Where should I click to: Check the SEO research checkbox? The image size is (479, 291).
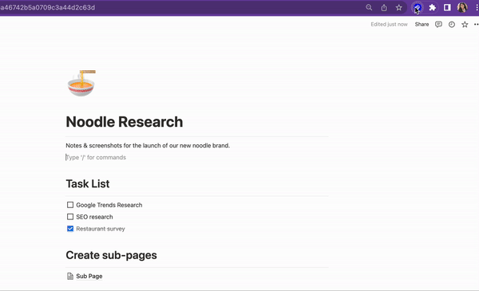(x=70, y=217)
